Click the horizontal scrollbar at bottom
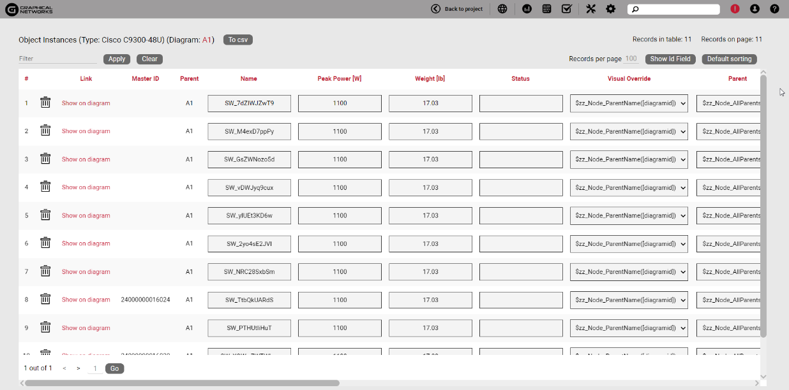Viewport: 789px width, 390px height. tap(182, 383)
